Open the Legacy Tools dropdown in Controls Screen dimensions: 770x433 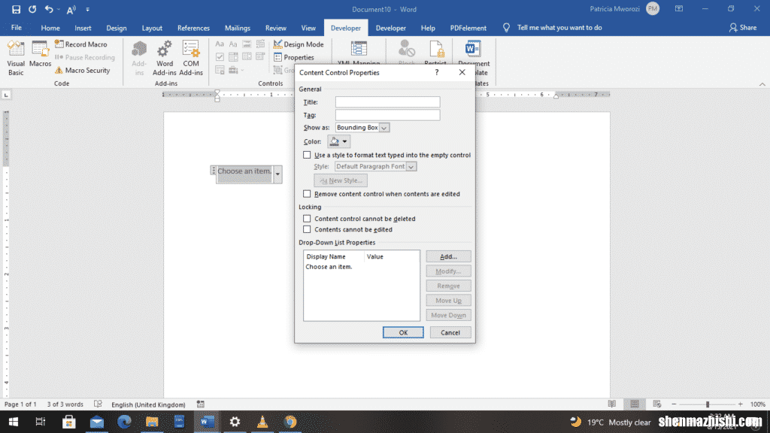235,70
